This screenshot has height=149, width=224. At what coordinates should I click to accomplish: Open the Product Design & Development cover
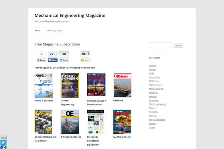96,85
